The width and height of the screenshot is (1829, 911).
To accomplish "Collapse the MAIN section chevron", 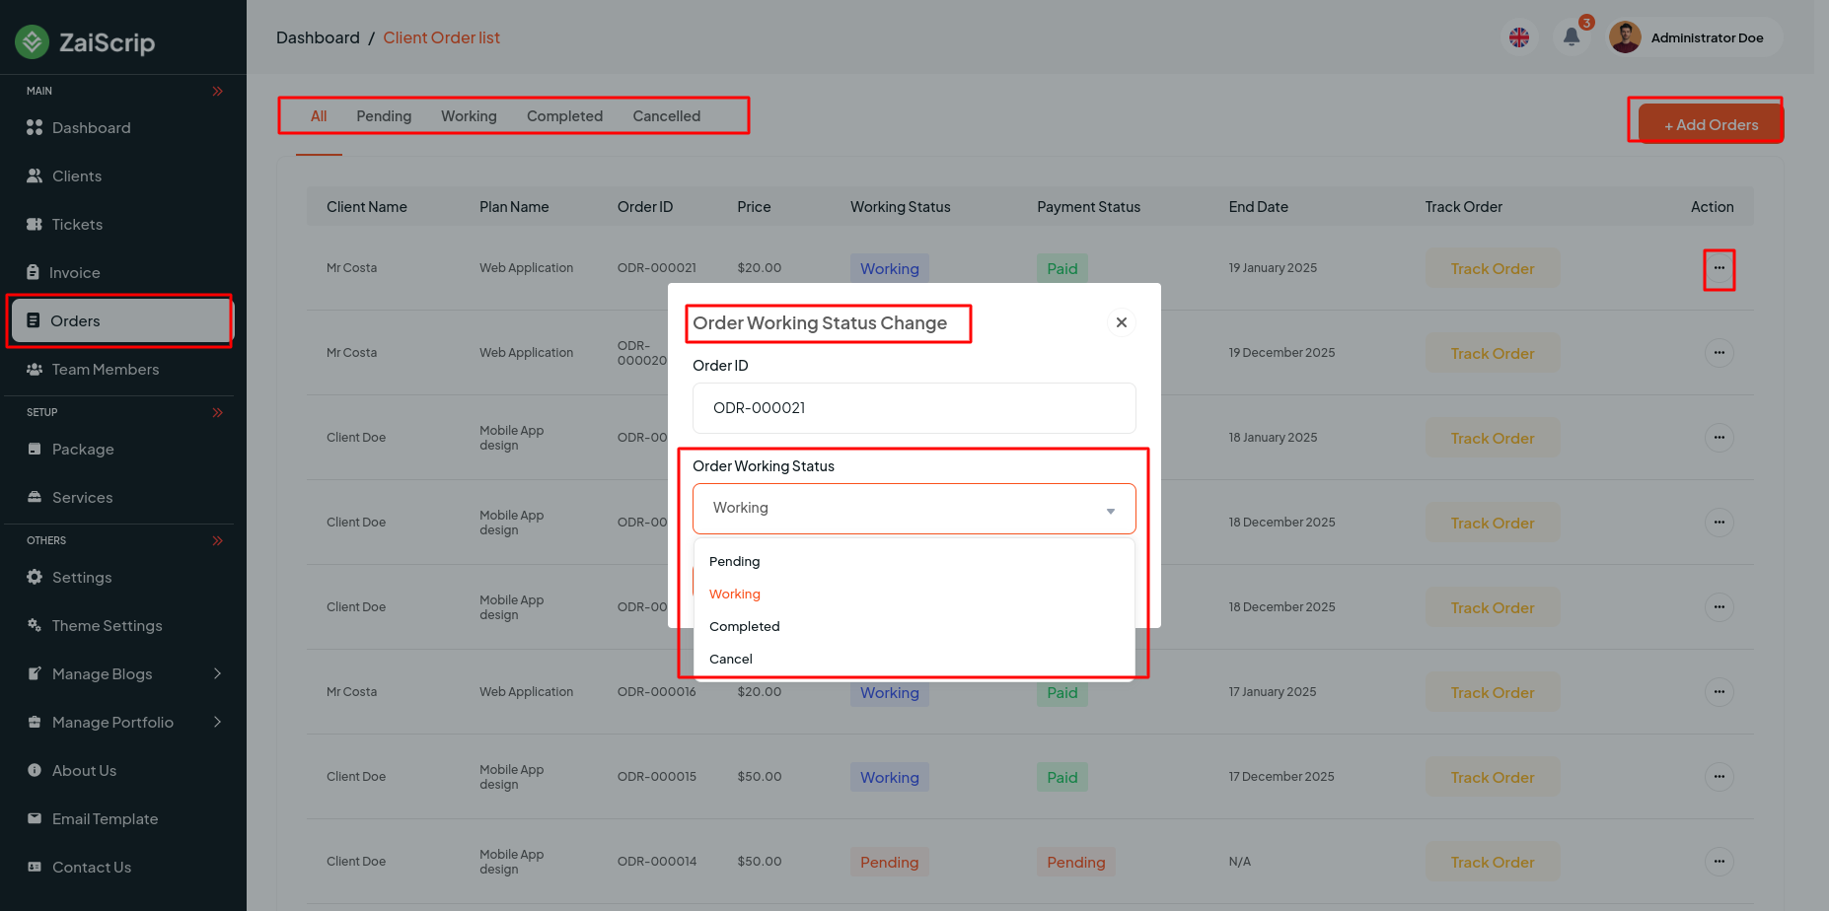I will point(218,92).
